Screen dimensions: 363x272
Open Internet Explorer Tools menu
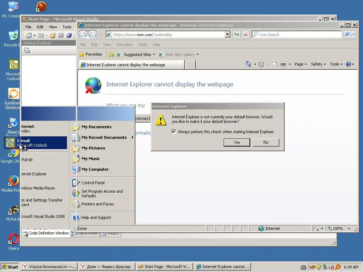coord(143,45)
